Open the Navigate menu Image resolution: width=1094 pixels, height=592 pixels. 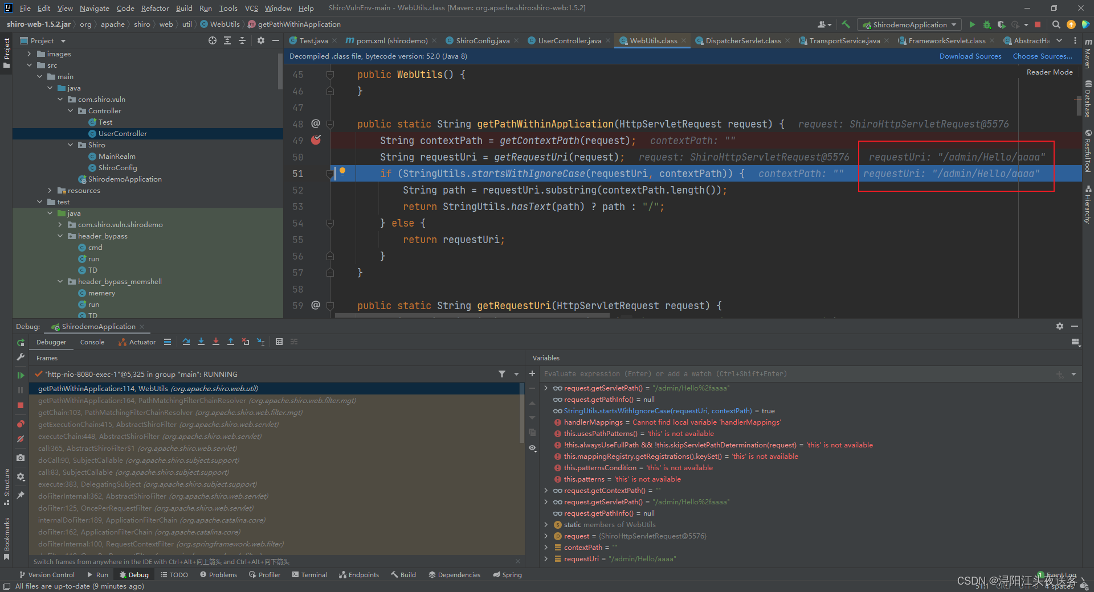coord(94,8)
